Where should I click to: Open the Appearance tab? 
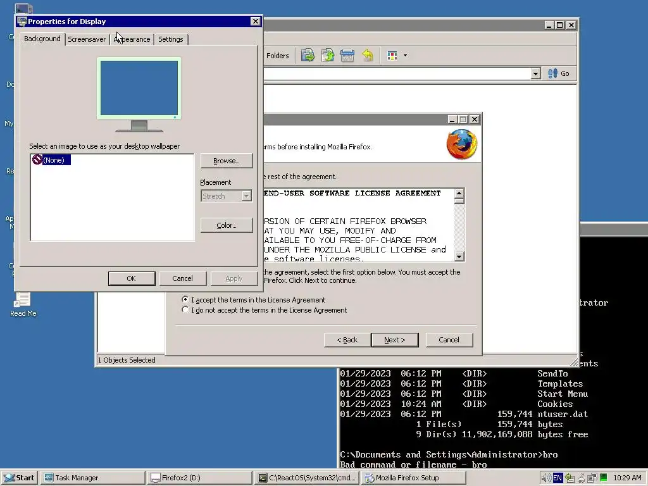click(132, 39)
